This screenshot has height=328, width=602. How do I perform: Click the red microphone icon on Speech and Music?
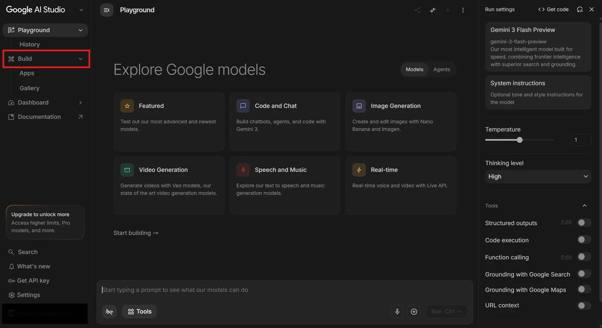click(x=243, y=170)
